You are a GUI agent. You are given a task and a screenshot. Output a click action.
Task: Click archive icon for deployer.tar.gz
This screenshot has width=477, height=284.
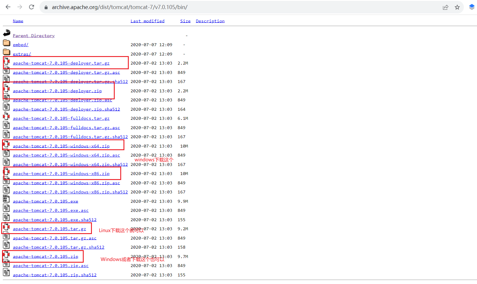click(x=6, y=61)
